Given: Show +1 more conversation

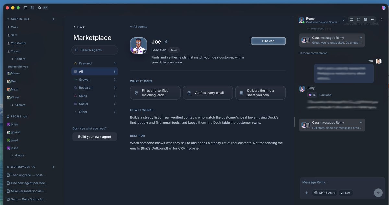Looking at the screenshot, I should point(313,53).
